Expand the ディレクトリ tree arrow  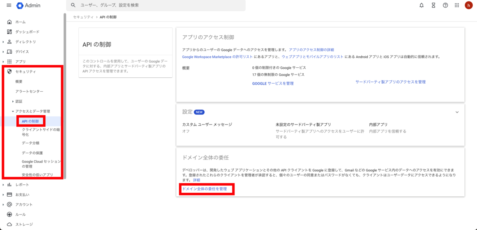pos(3,42)
